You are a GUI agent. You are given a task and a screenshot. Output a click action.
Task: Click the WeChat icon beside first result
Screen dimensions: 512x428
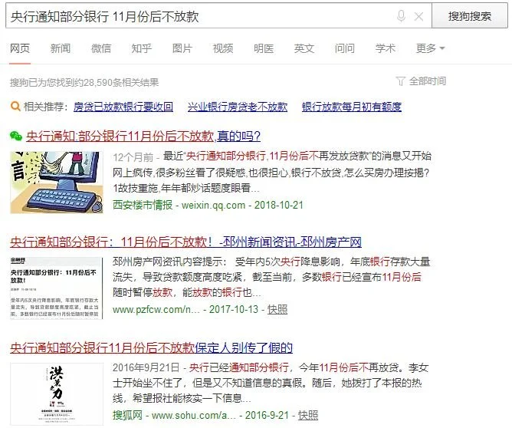point(16,136)
